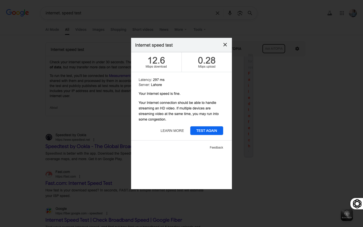Screen dimensions: 363x227
Task: Click the TEST AGAIN button
Action: tap(206, 131)
